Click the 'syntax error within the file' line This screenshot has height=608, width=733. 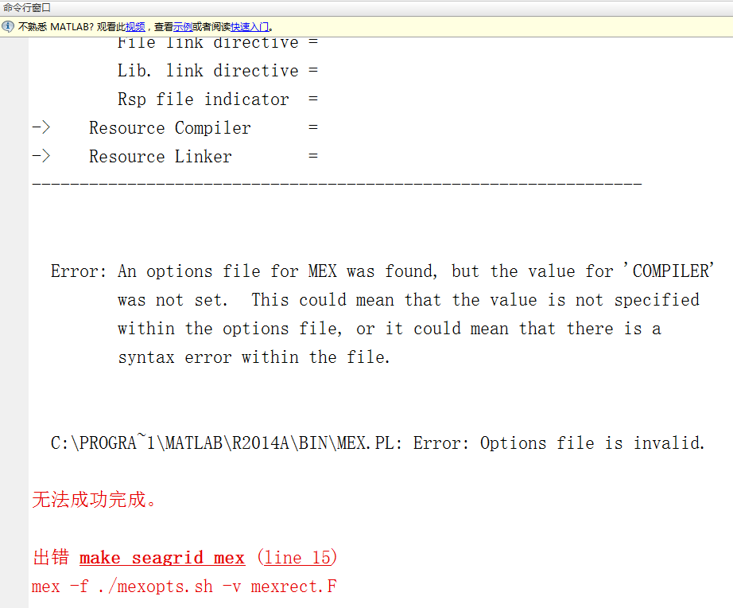click(254, 357)
